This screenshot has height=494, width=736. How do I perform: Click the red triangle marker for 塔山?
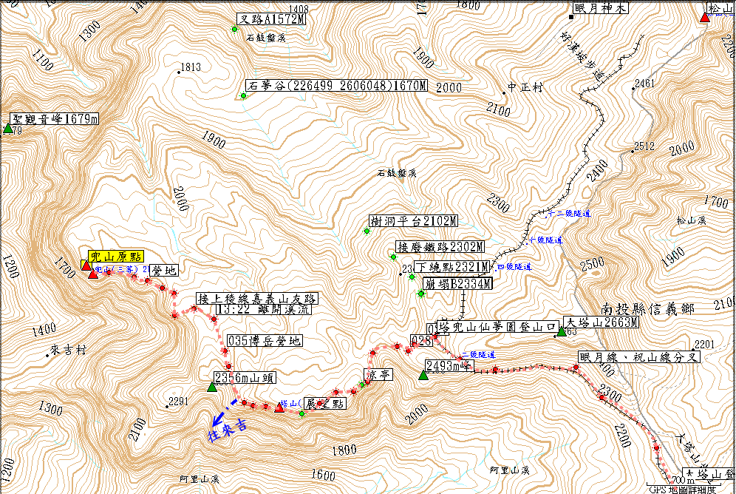coord(279,407)
